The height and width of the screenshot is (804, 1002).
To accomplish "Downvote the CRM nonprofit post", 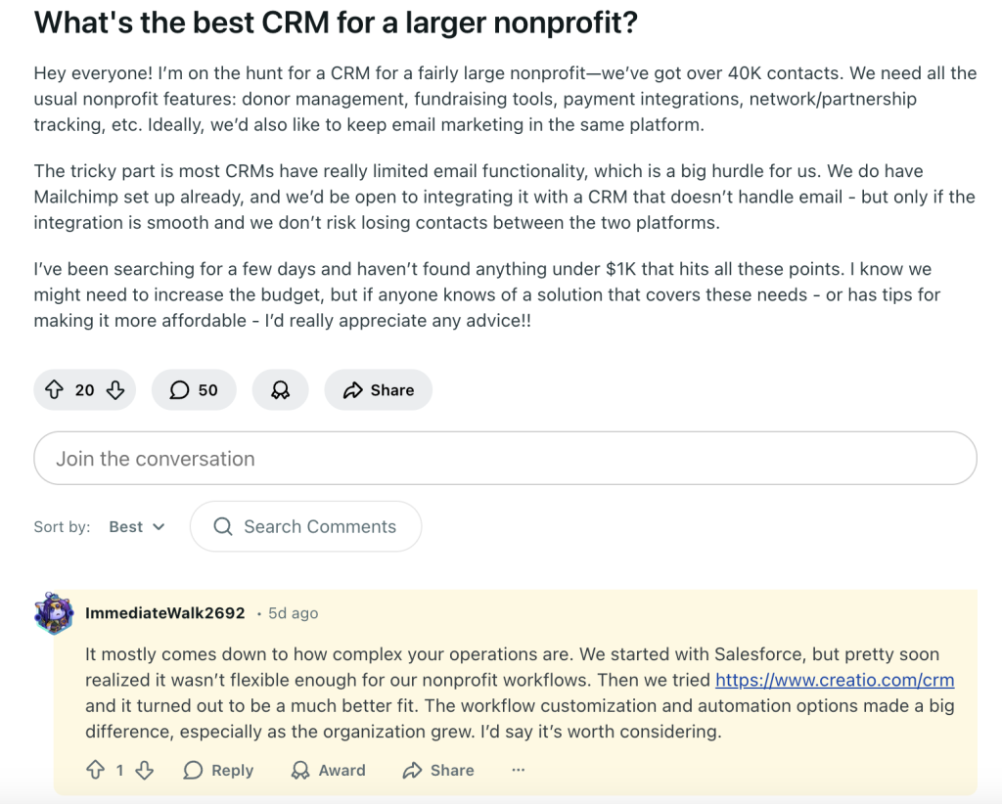I will (115, 390).
